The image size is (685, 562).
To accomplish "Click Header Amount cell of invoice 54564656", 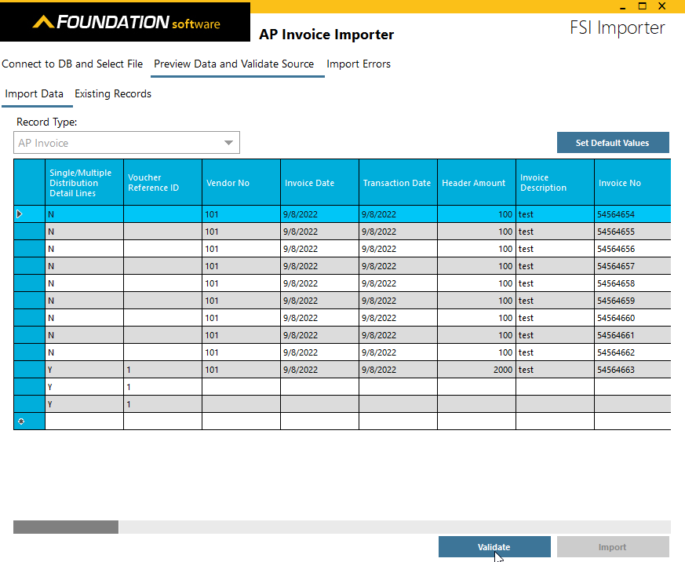I will 476,249.
